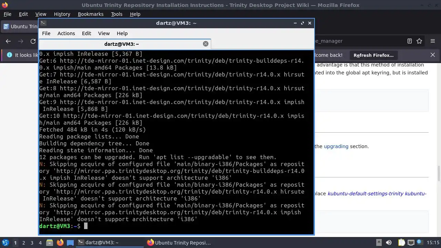Minimize the terminal window
This screenshot has height=248, width=441.
(x=295, y=23)
